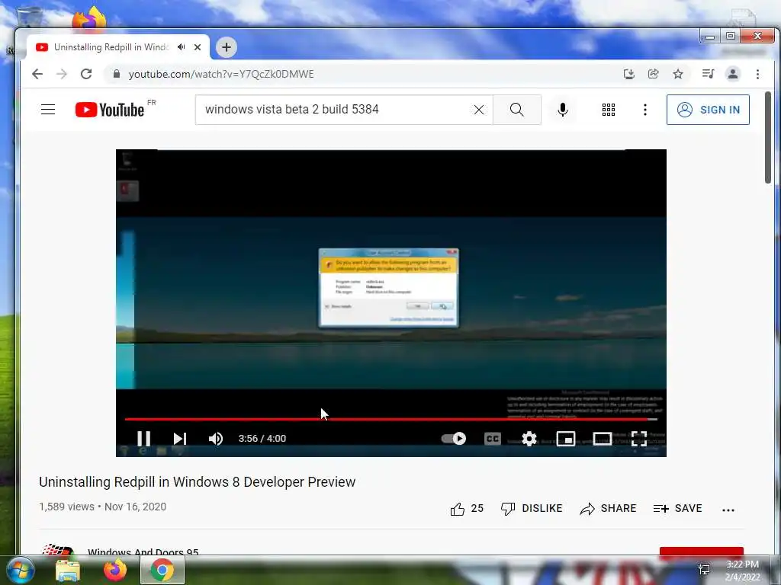781x585 pixels.
Task: Click the DISLIKE button
Action: coord(532,508)
